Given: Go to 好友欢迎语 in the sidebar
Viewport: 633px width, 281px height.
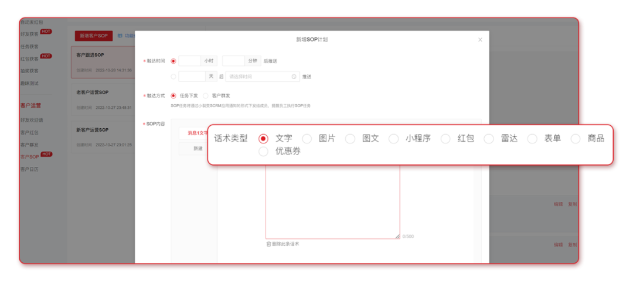Looking at the screenshot, I should (x=32, y=120).
